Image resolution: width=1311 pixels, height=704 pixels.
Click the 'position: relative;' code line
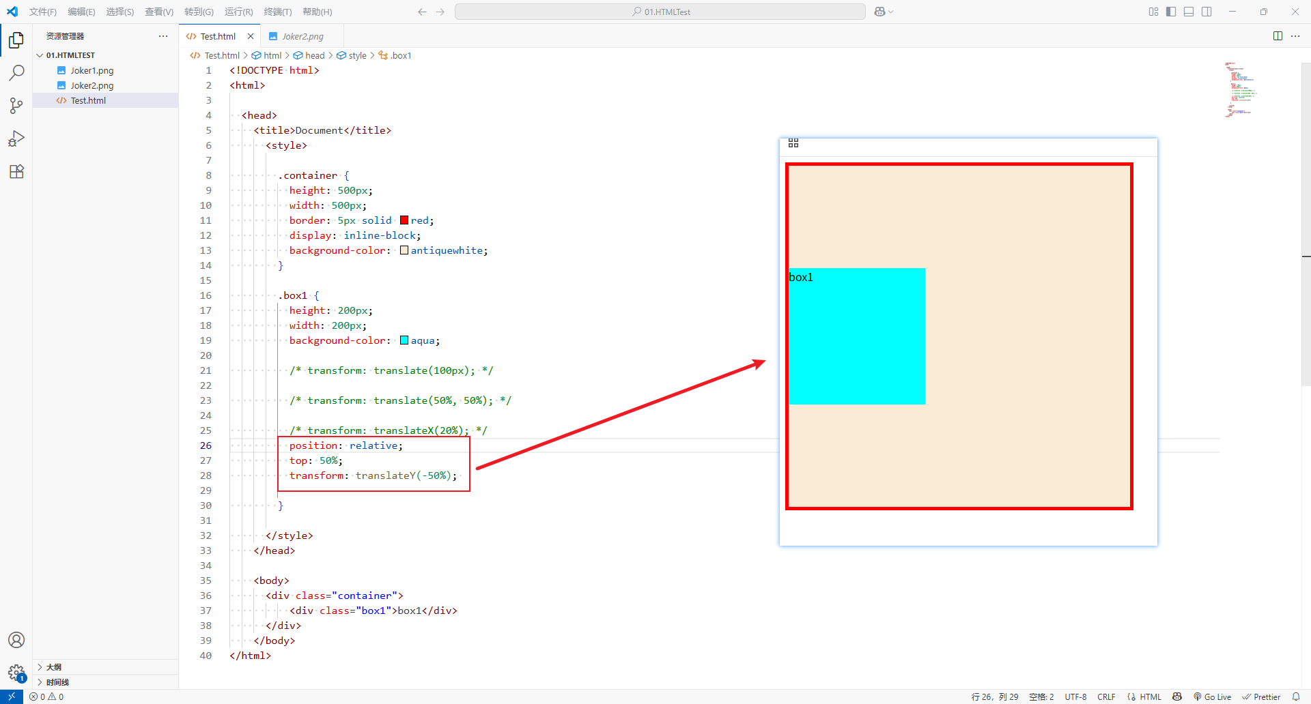coord(346,445)
